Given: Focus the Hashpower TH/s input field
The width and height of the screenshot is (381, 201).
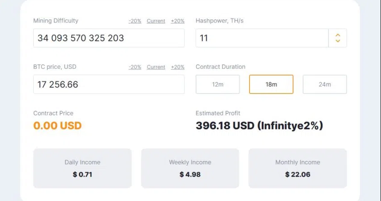Looking at the screenshot, I should [x=262, y=38].
